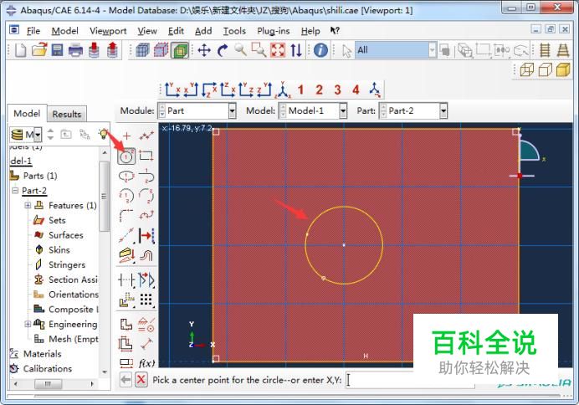The height and width of the screenshot is (405, 579).
Task: Open a model database via folder icon
Action: pos(39,50)
